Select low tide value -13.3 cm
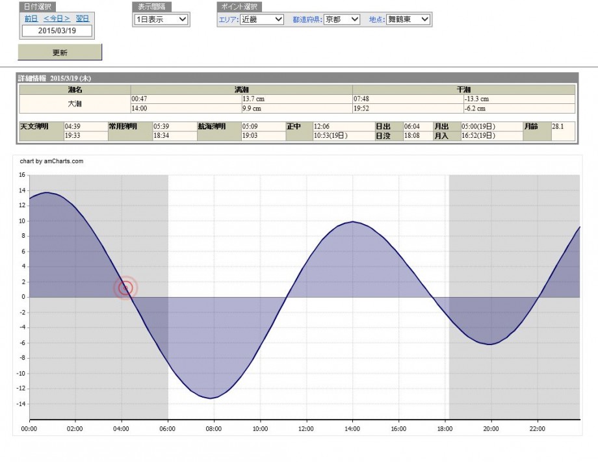Viewport: 598px width, 462px height. [x=519, y=99]
